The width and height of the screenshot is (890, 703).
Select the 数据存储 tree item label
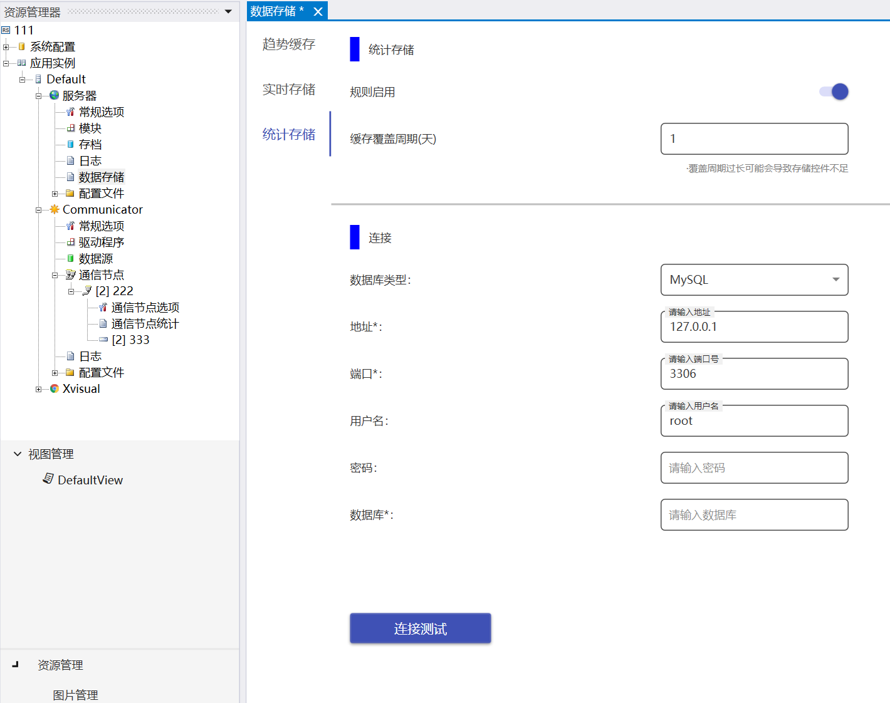(x=102, y=177)
